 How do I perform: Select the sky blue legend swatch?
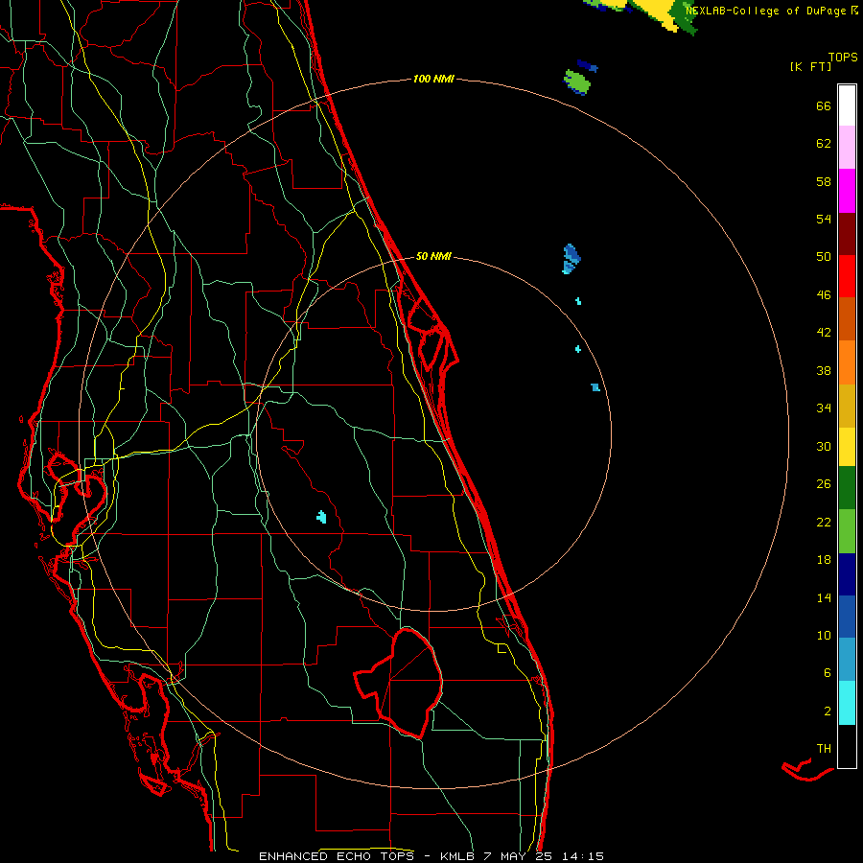[847, 660]
